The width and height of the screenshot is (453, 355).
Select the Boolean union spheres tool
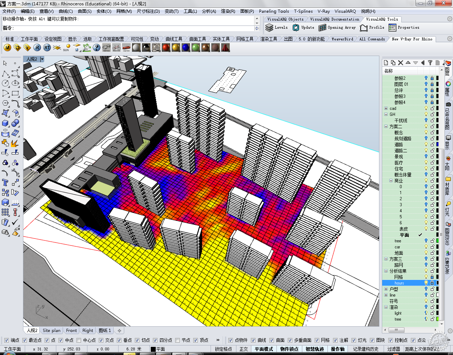click(15, 123)
